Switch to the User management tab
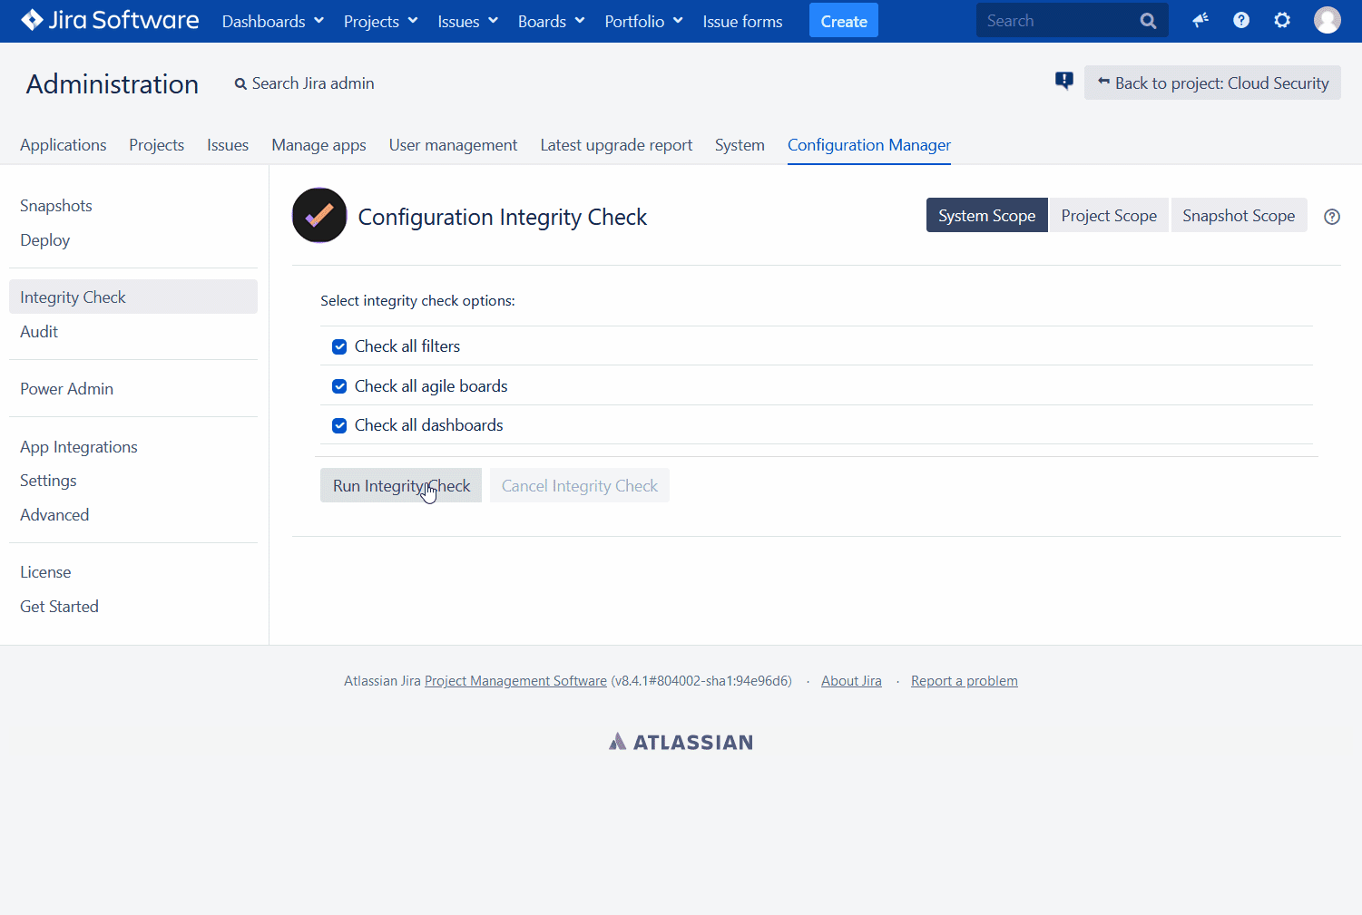This screenshot has height=915, width=1362. (453, 145)
